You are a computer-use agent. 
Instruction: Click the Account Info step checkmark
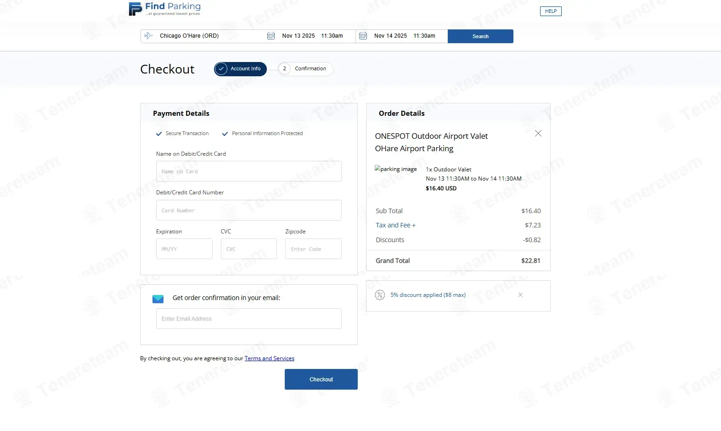tap(221, 69)
